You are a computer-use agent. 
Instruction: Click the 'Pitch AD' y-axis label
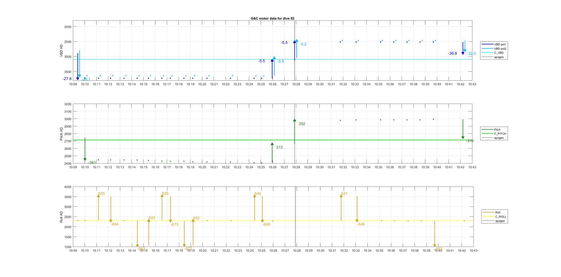[62, 134]
